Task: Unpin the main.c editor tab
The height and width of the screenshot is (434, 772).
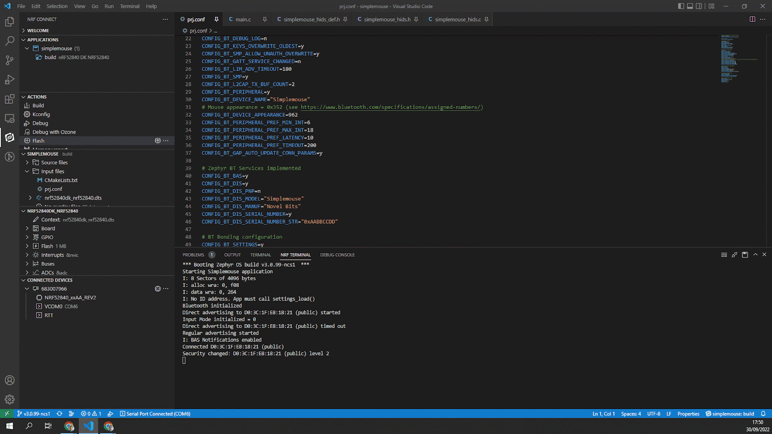Action: [x=264, y=19]
